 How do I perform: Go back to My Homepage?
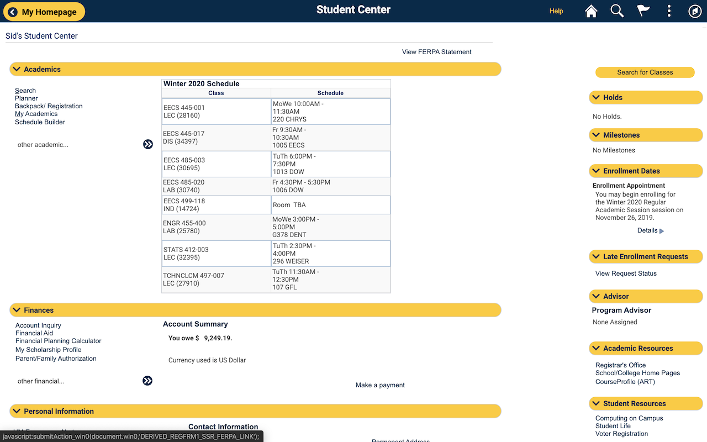coord(45,12)
